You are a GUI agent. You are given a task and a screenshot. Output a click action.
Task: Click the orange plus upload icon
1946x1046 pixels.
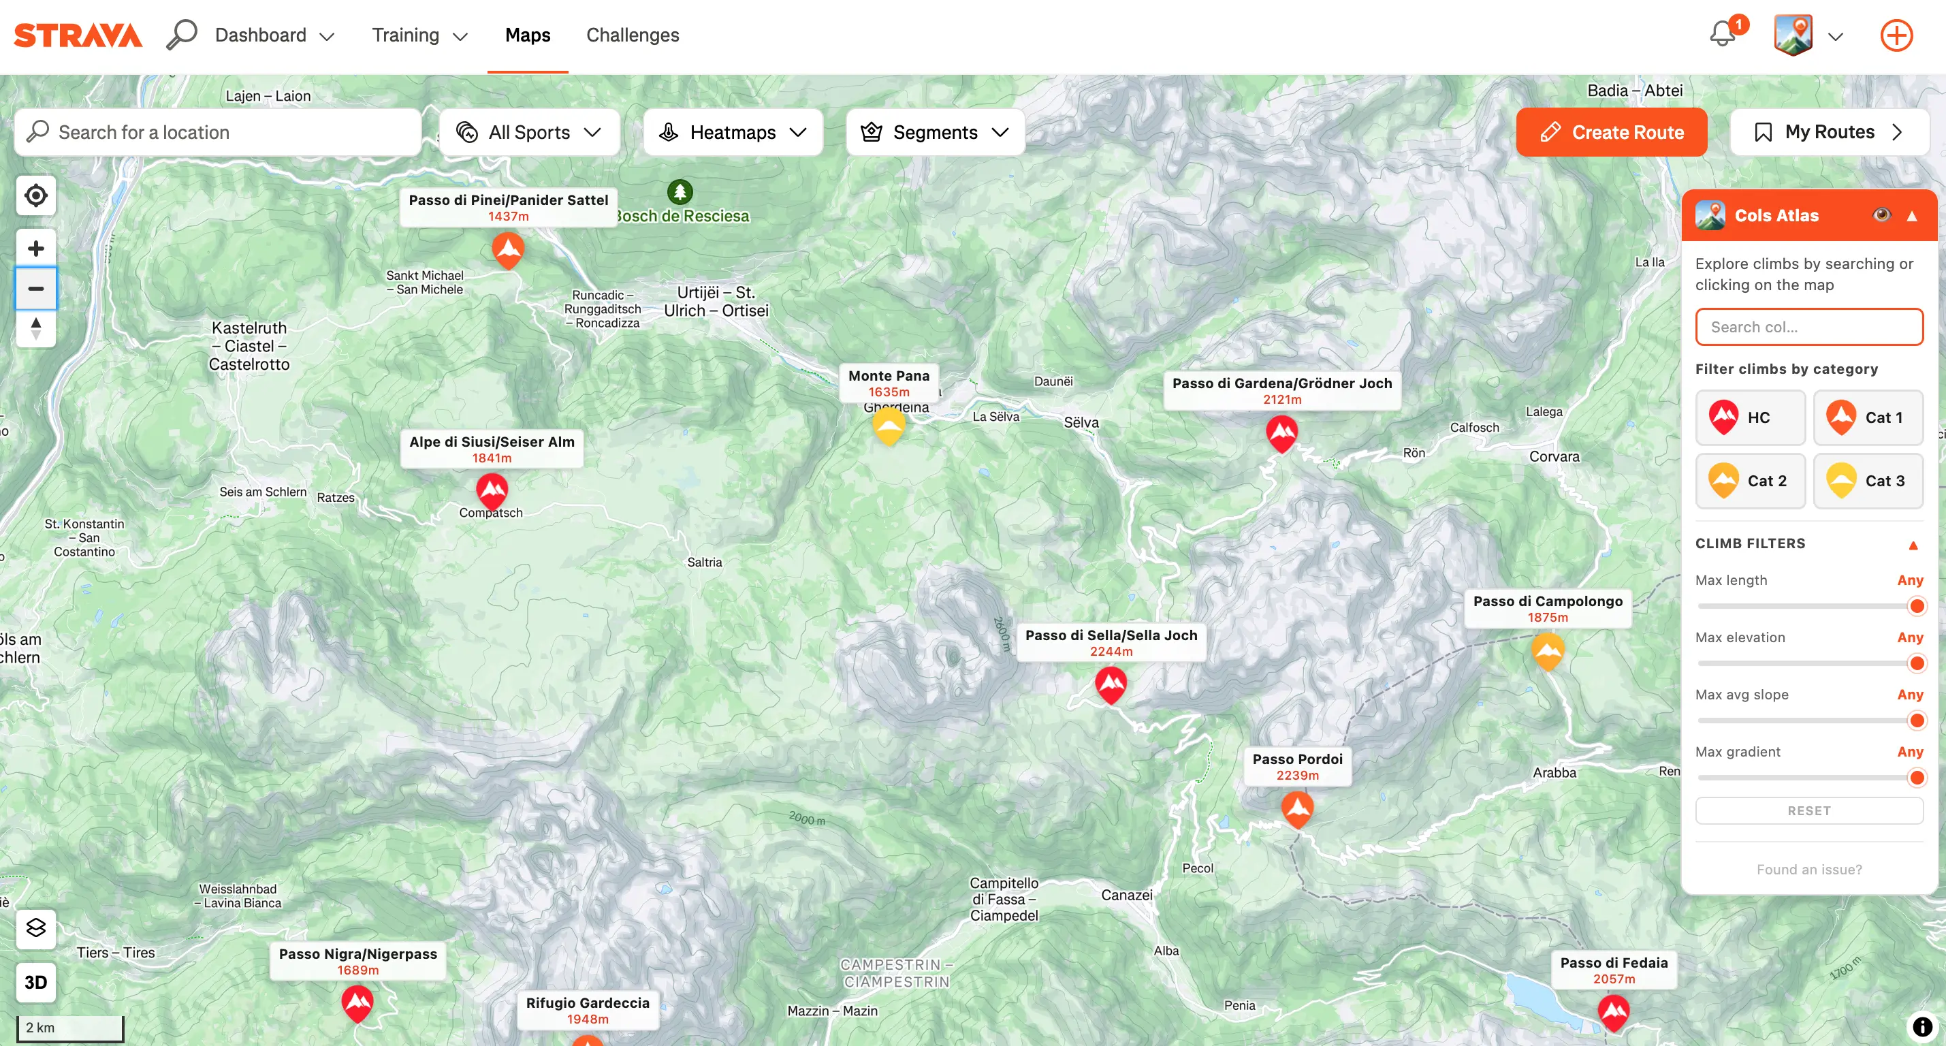(1896, 35)
